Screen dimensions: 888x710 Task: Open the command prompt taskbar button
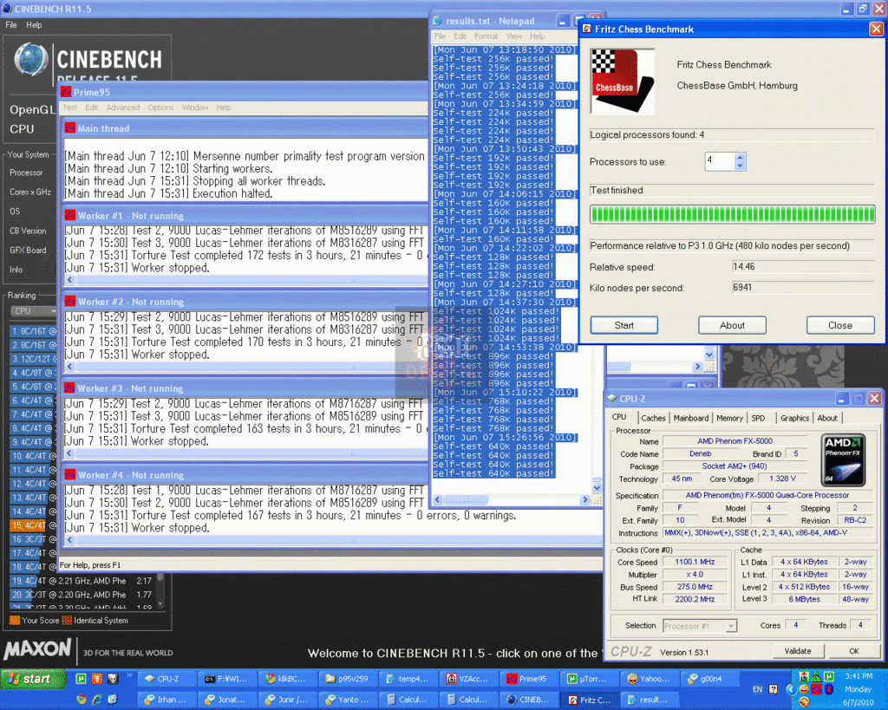pyautogui.click(x=227, y=678)
